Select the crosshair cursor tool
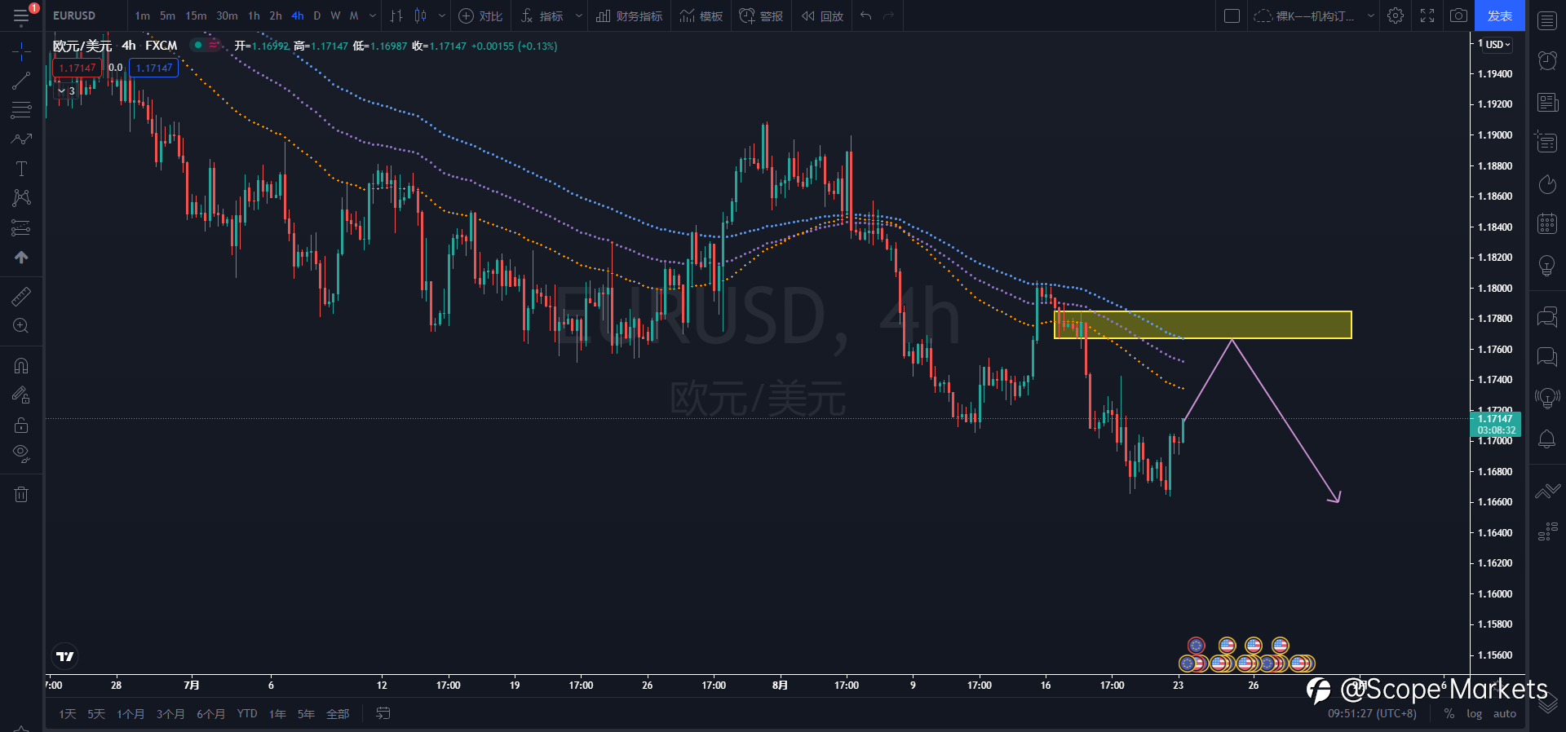 21,52
